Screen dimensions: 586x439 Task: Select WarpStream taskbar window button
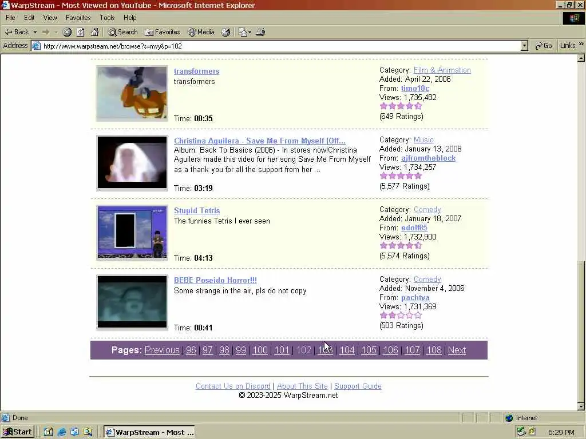click(x=149, y=432)
